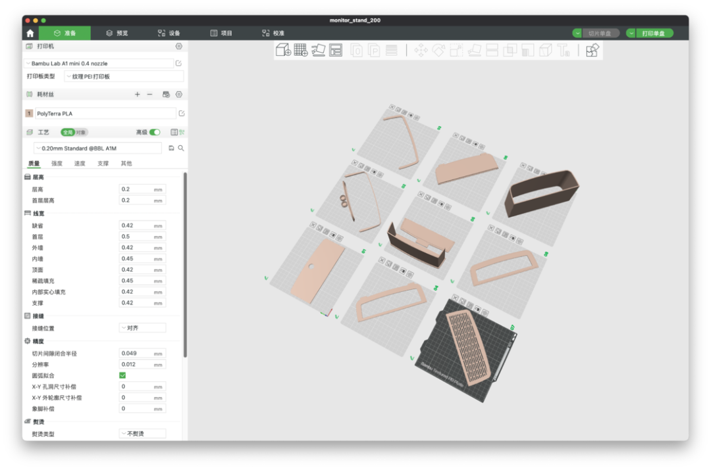The image size is (711, 470).
Task: Click the AMS filament sync icon
Action: click(x=166, y=94)
